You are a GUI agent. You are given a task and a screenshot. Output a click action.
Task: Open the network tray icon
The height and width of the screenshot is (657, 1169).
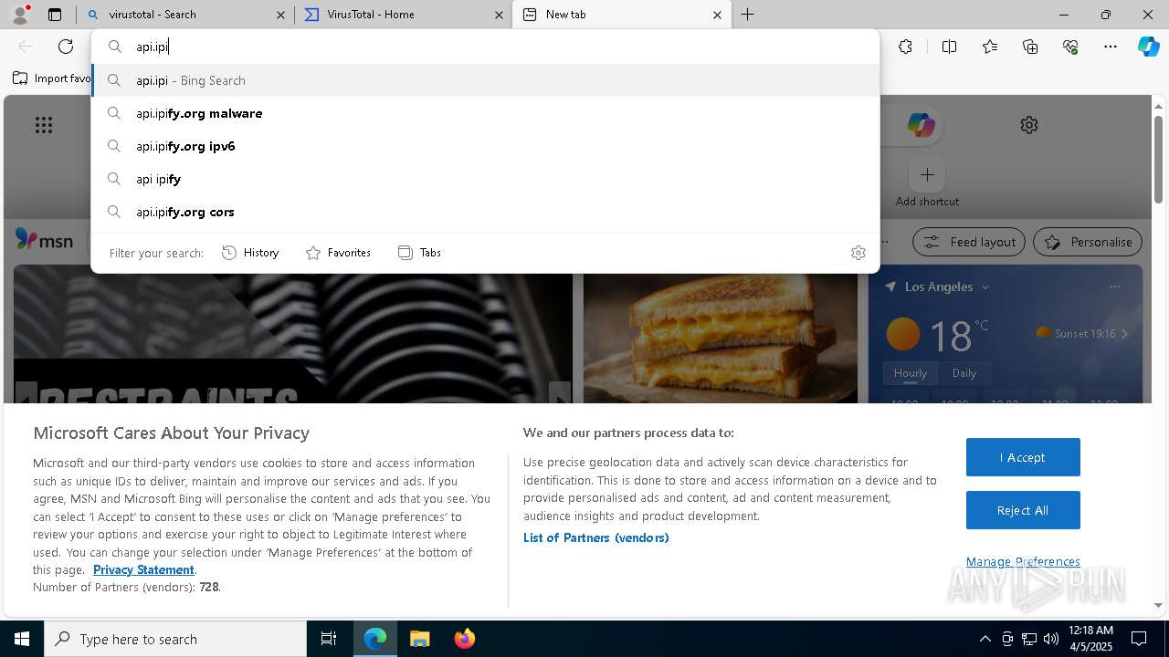1029,639
